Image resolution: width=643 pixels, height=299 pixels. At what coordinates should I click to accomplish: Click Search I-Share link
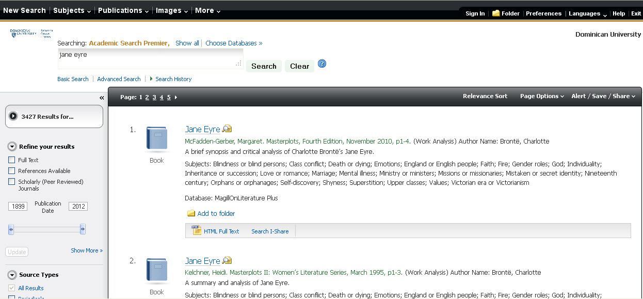tap(270, 231)
